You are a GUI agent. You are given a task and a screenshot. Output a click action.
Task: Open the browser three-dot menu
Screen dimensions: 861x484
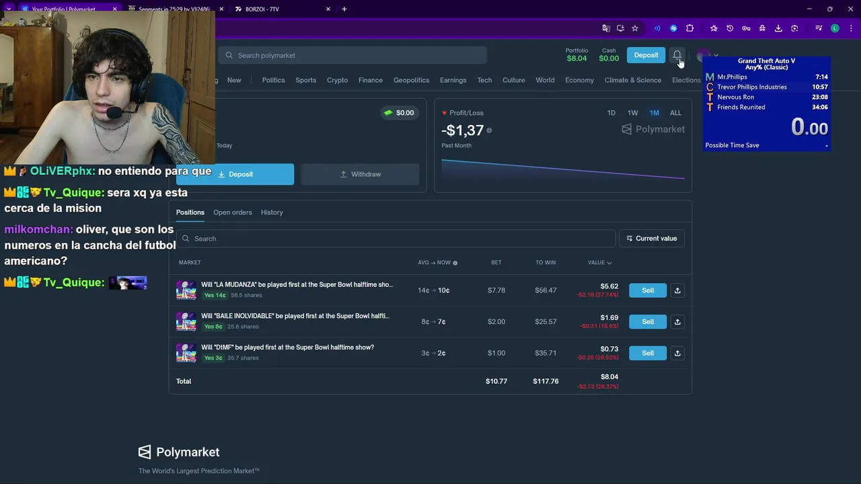pyautogui.click(x=850, y=28)
